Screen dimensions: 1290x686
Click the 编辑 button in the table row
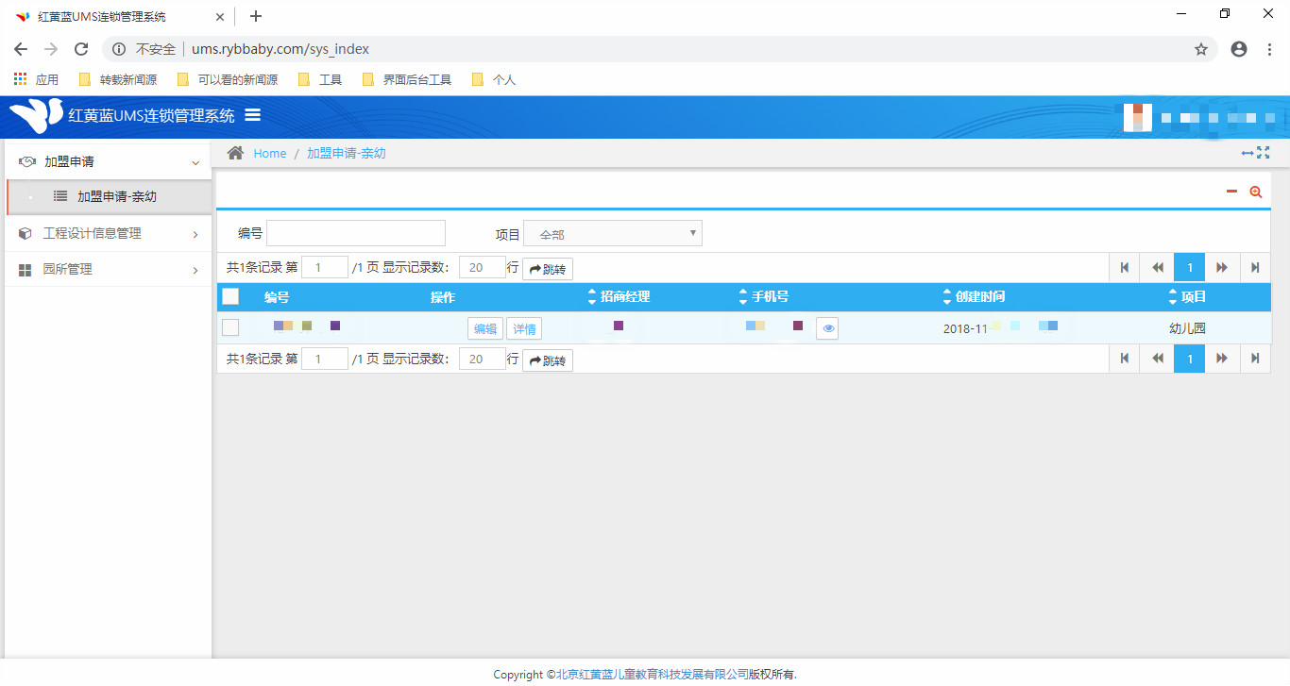[485, 328]
